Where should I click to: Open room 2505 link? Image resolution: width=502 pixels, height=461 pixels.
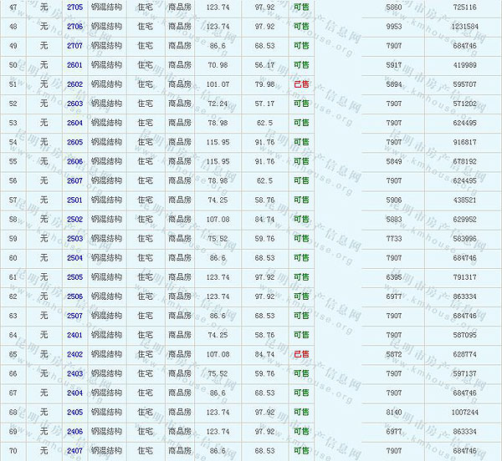[74, 276]
